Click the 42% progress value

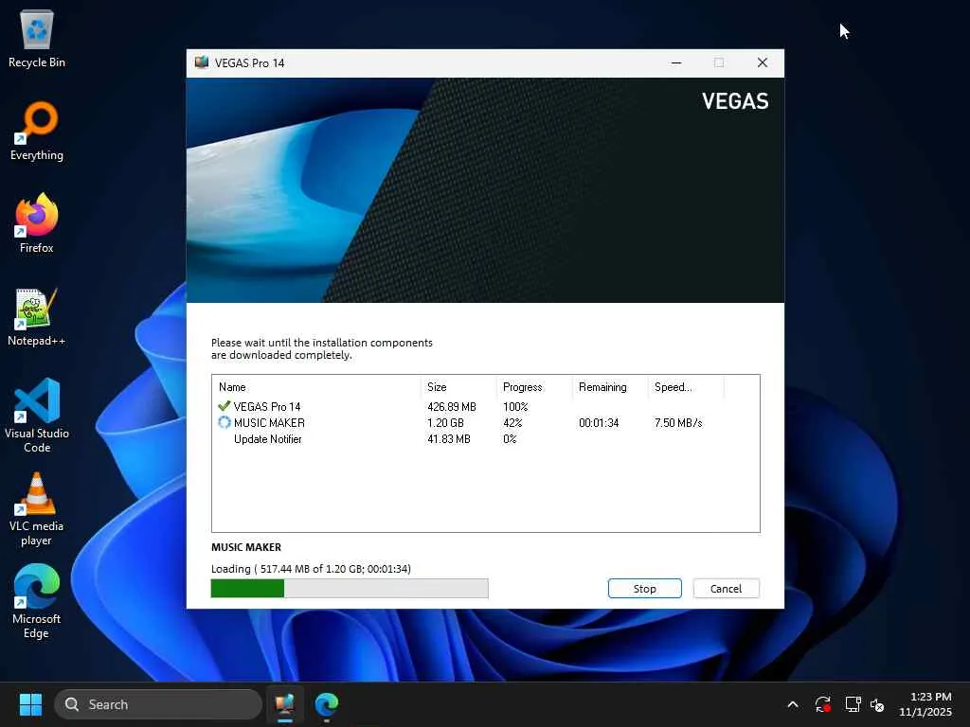coord(512,423)
